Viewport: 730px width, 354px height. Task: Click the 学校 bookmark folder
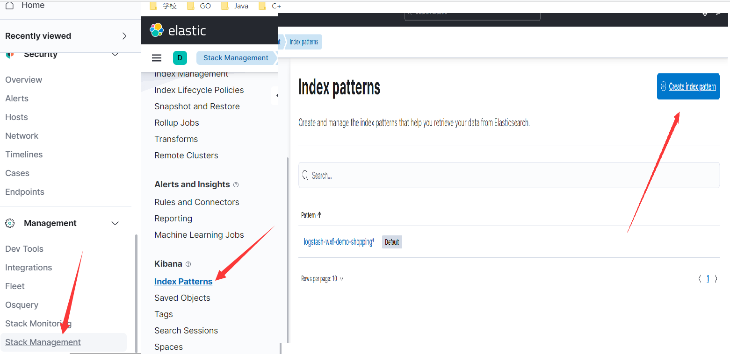[x=164, y=6]
